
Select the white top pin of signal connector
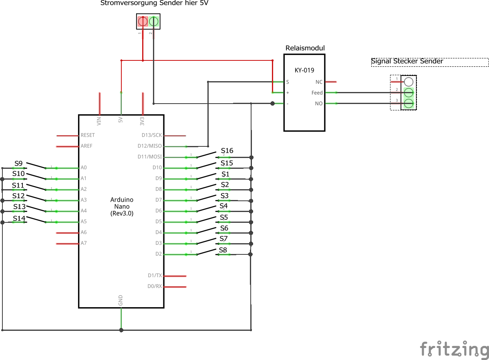click(409, 82)
